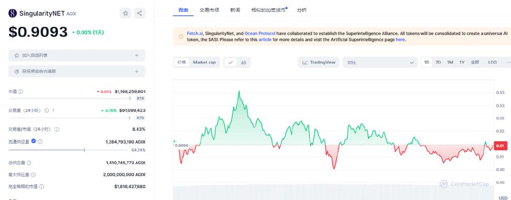Toggle chart to Market cap view
Viewport: 511px width, 200px height.
[x=204, y=62]
